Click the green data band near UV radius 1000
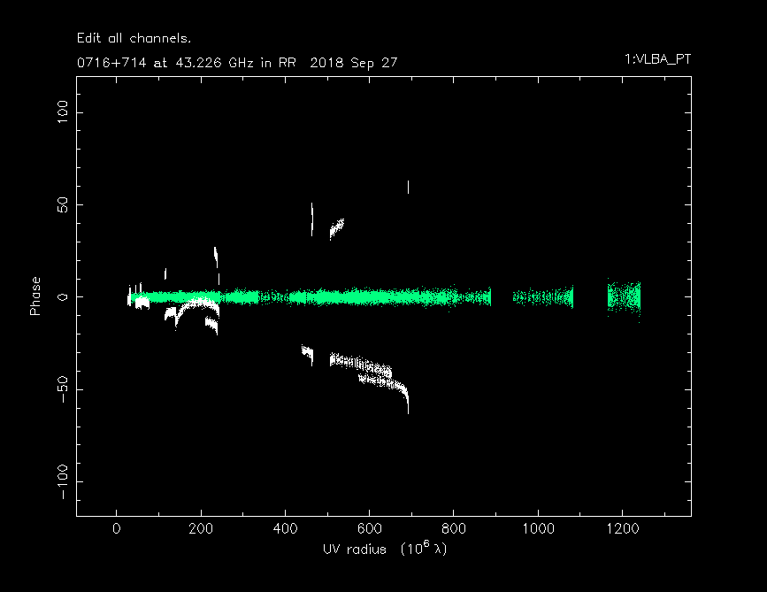Image resolution: width=767 pixels, height=592 pixels. click(x=541, y=297)
